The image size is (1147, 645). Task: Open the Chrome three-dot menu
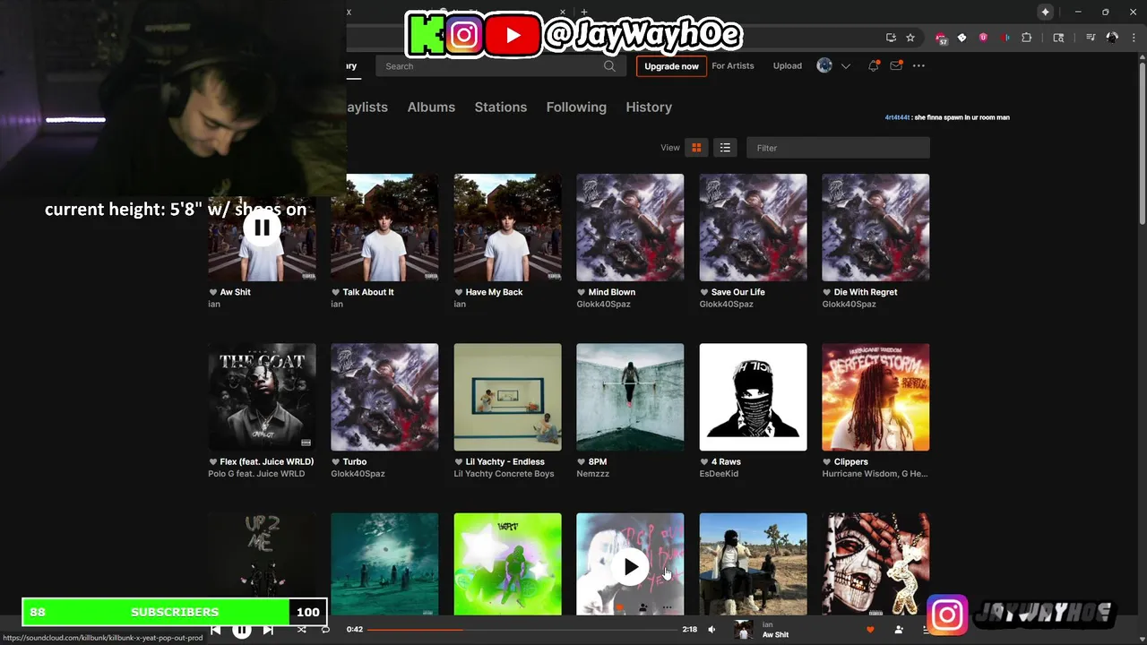(1133, 38)
